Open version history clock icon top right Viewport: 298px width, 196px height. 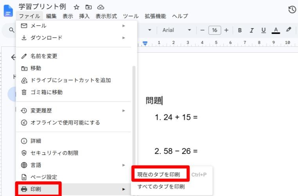pos(292,9)
